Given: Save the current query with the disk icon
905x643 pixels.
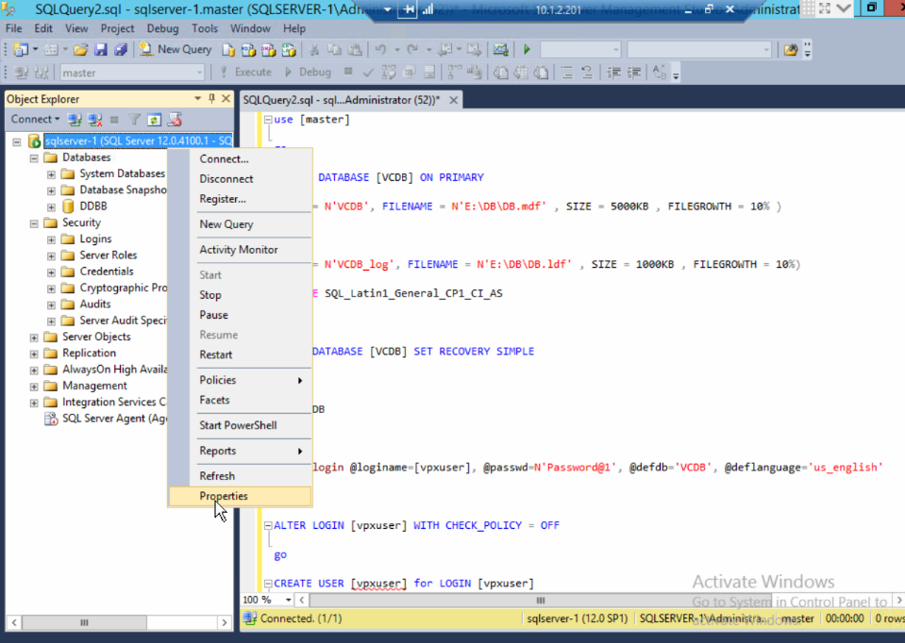Looking at the screenshot, I should pyautogui.click(x=100, y=50).
